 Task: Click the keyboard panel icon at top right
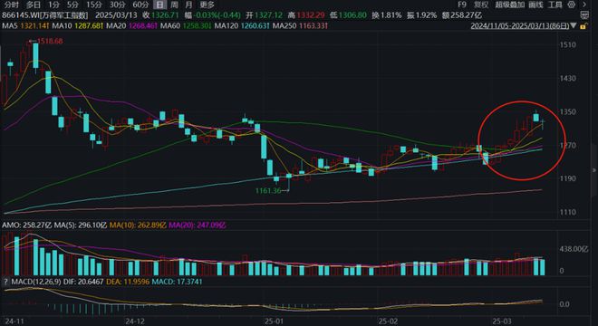pos(584,15)
